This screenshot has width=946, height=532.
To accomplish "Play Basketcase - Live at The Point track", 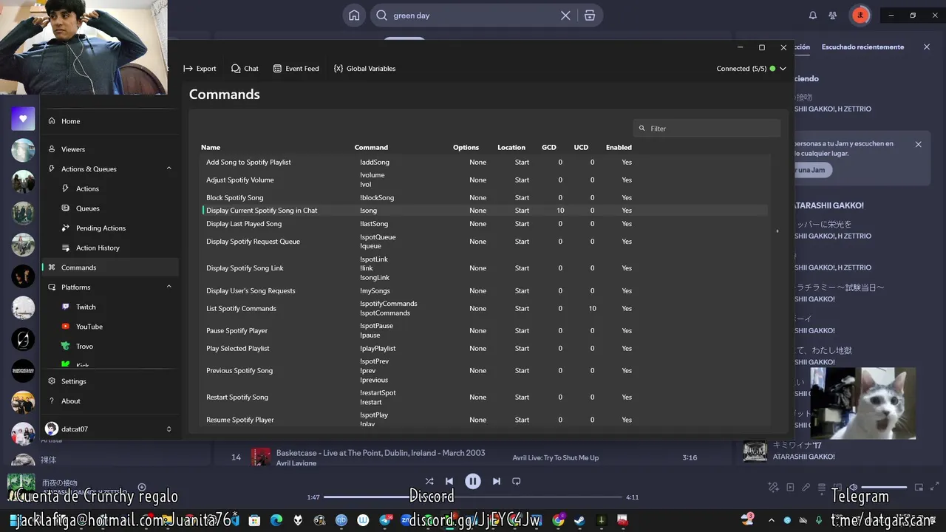I will tap(381, 453).
